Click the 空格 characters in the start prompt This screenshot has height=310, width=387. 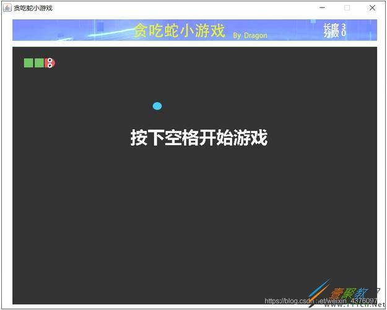tap(181, 138)
